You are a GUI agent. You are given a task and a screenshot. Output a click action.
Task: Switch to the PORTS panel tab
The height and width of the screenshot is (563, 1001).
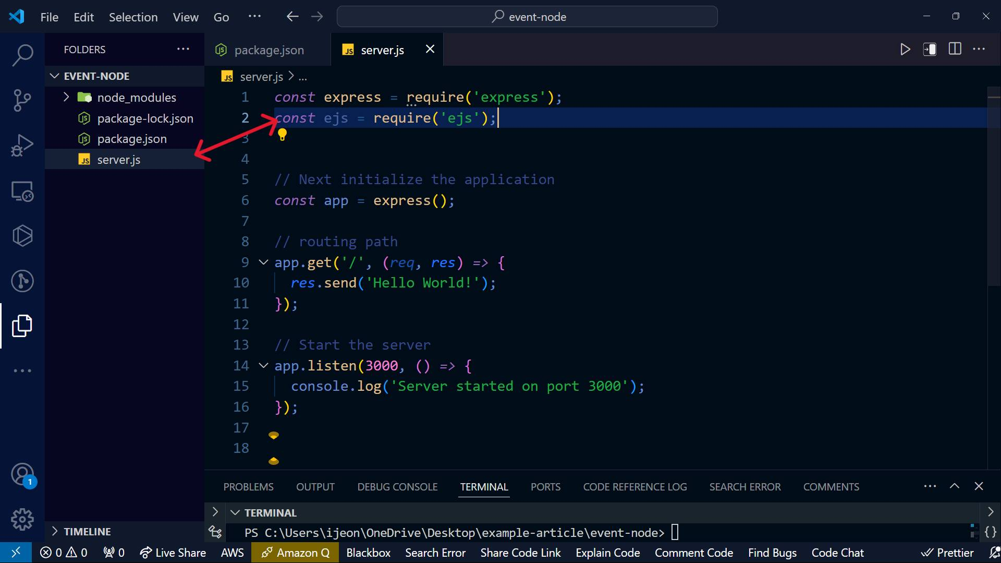(x=545, y=487)
